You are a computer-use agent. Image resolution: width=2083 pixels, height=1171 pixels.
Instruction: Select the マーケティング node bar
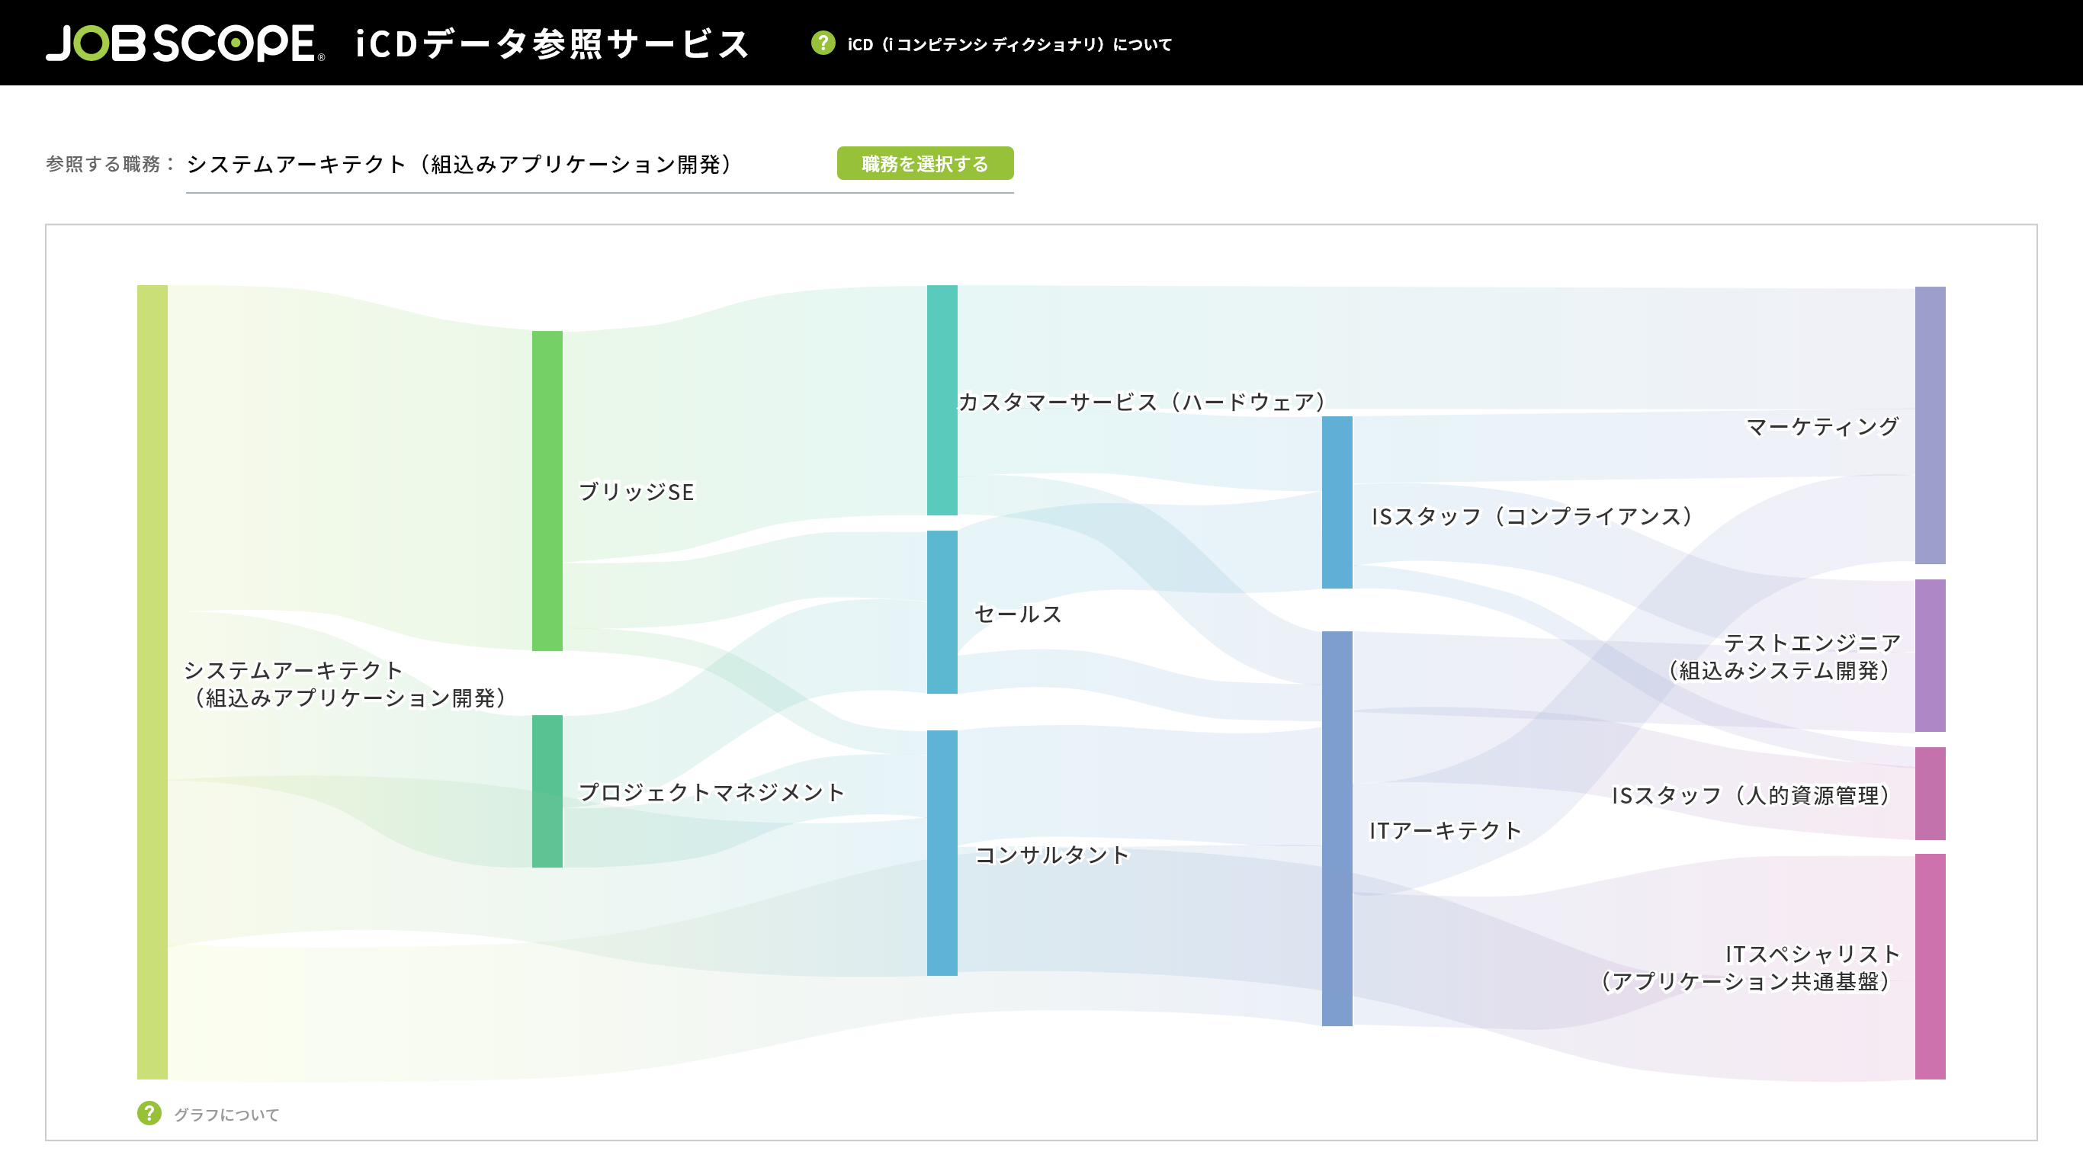(1931, 425)
